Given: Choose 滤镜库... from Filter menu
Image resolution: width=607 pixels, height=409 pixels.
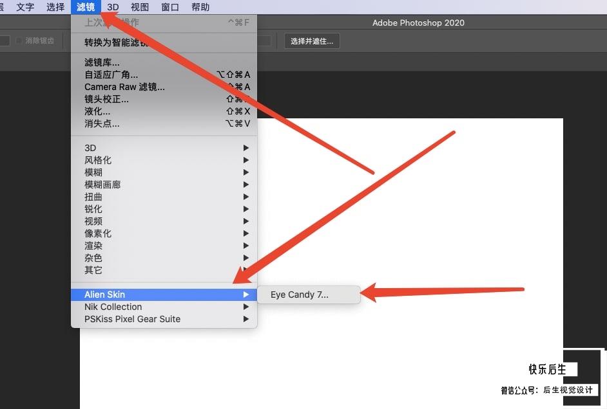Looking at the screenshot, I should 164,62.
